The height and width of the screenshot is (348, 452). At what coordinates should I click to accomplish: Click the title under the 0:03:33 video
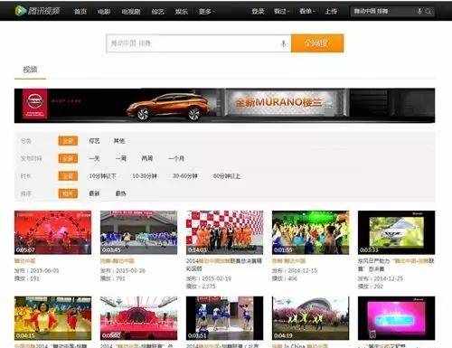(396, 265)
